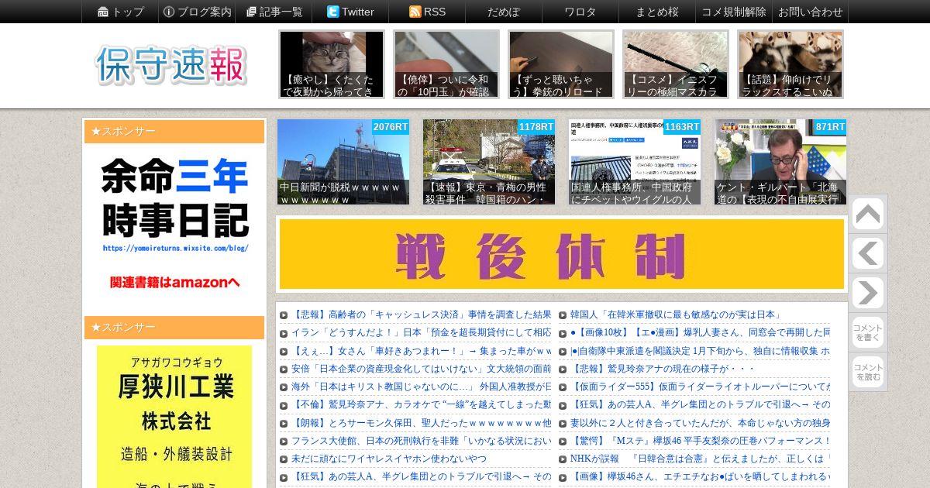Screen dimensions: 930x488
Task: Open the RSS feed link
Action: coord(427,12)
